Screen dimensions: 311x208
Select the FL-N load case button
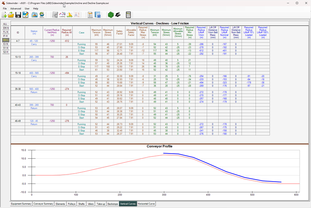point(6,32)
